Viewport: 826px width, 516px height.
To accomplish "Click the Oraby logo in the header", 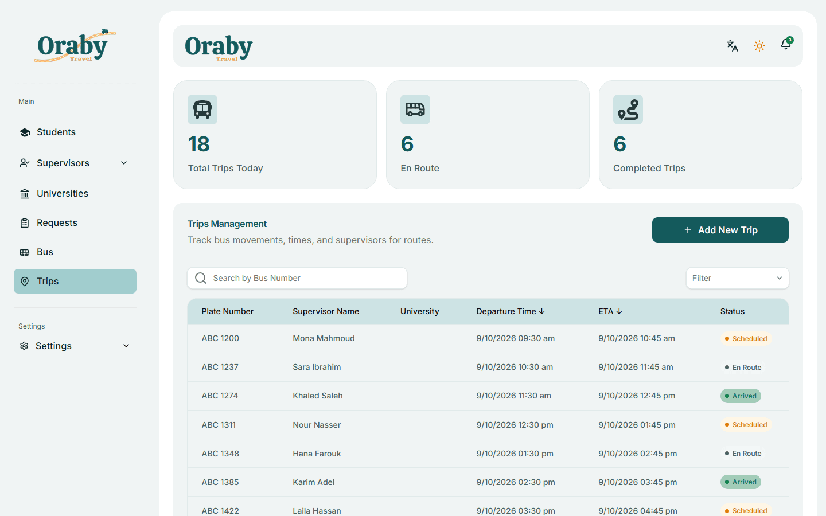I will coord(219,47).
